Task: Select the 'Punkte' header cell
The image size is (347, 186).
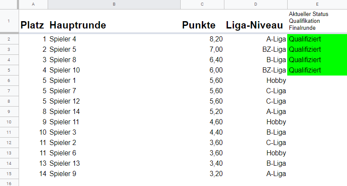Action: tap(202, 25)
